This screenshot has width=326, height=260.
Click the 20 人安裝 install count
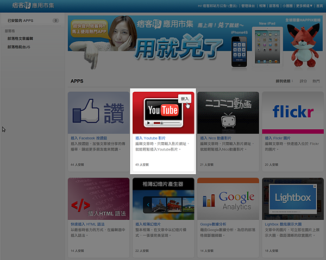[271, 164]
